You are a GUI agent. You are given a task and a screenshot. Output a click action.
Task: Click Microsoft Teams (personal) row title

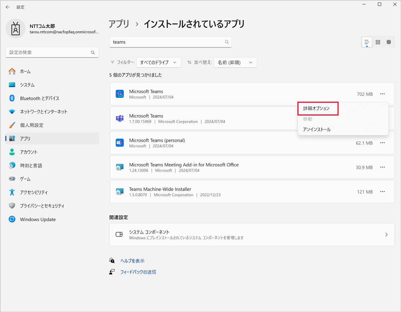[x=157, y=140]
